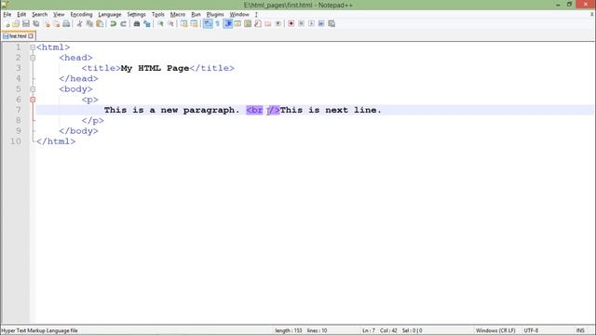596x335 pixels.
Task: Open the Macro menu
Action: [x=178, y=15]
